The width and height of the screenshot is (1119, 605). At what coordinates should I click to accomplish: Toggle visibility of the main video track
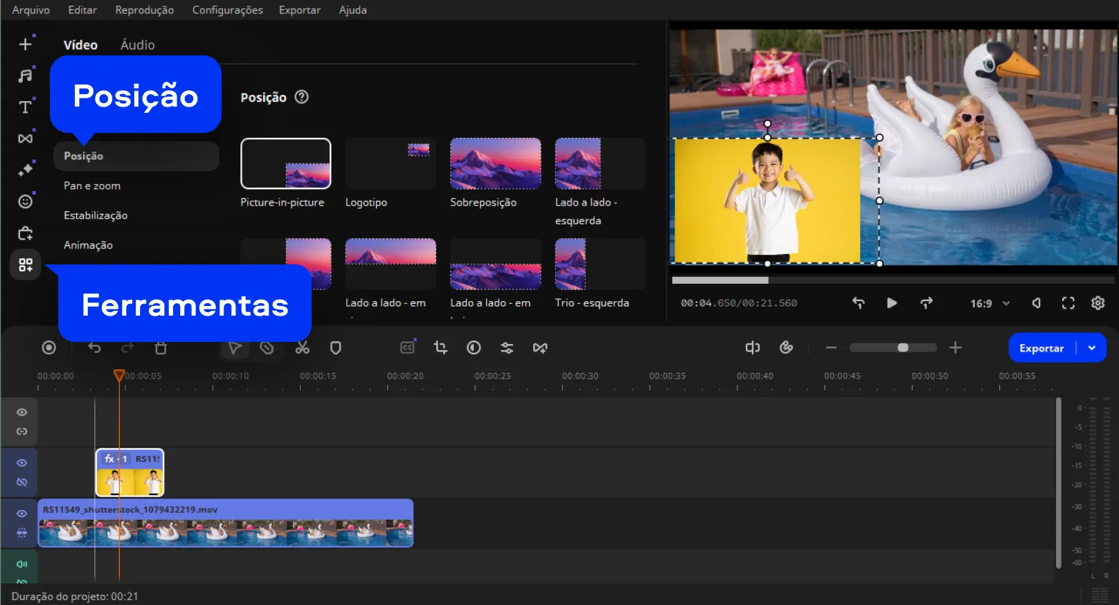pos(22,514)
